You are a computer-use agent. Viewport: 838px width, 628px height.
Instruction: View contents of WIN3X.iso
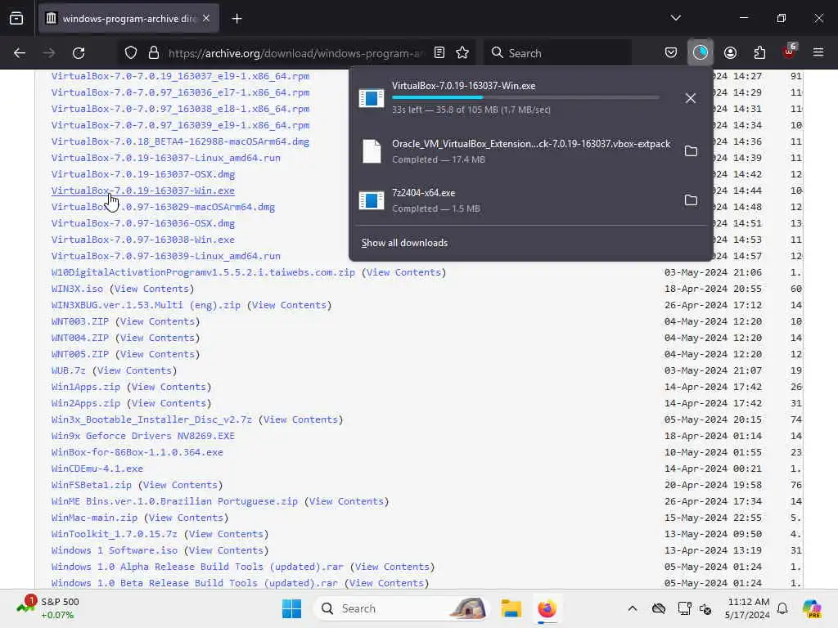coord(151,289)
